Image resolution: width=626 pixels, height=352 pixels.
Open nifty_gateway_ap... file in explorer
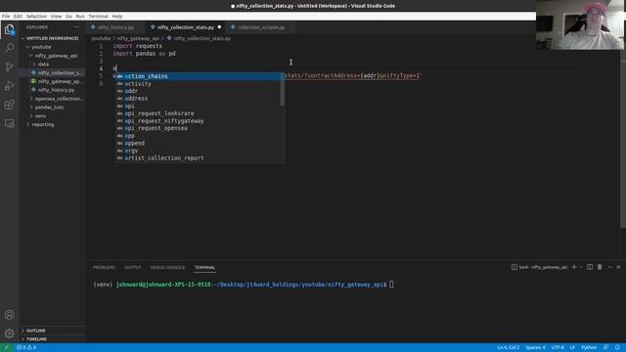53,81
